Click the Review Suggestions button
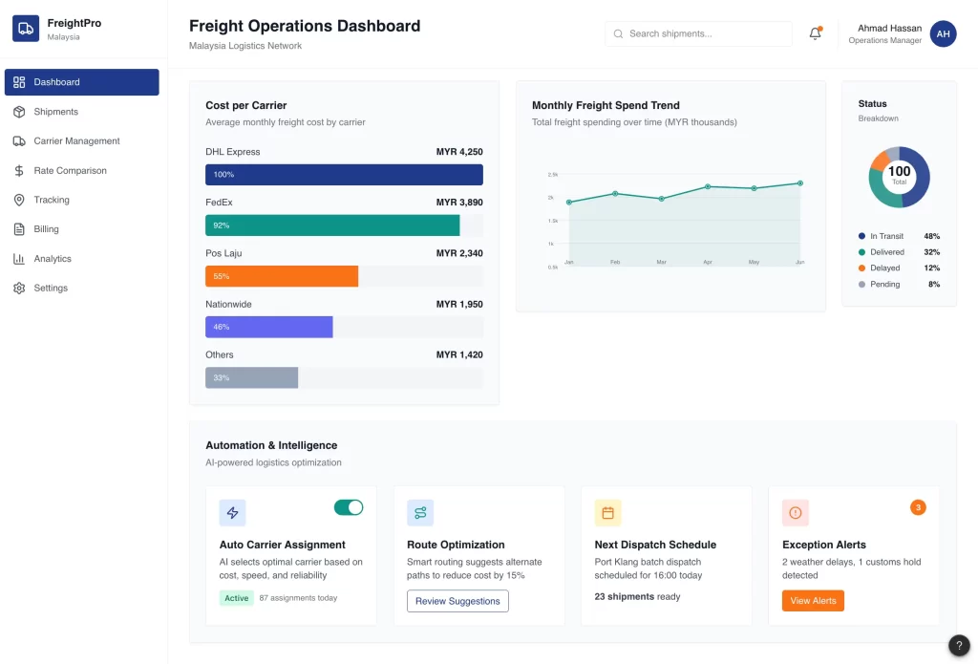978x664 pixels. [458, 601]
